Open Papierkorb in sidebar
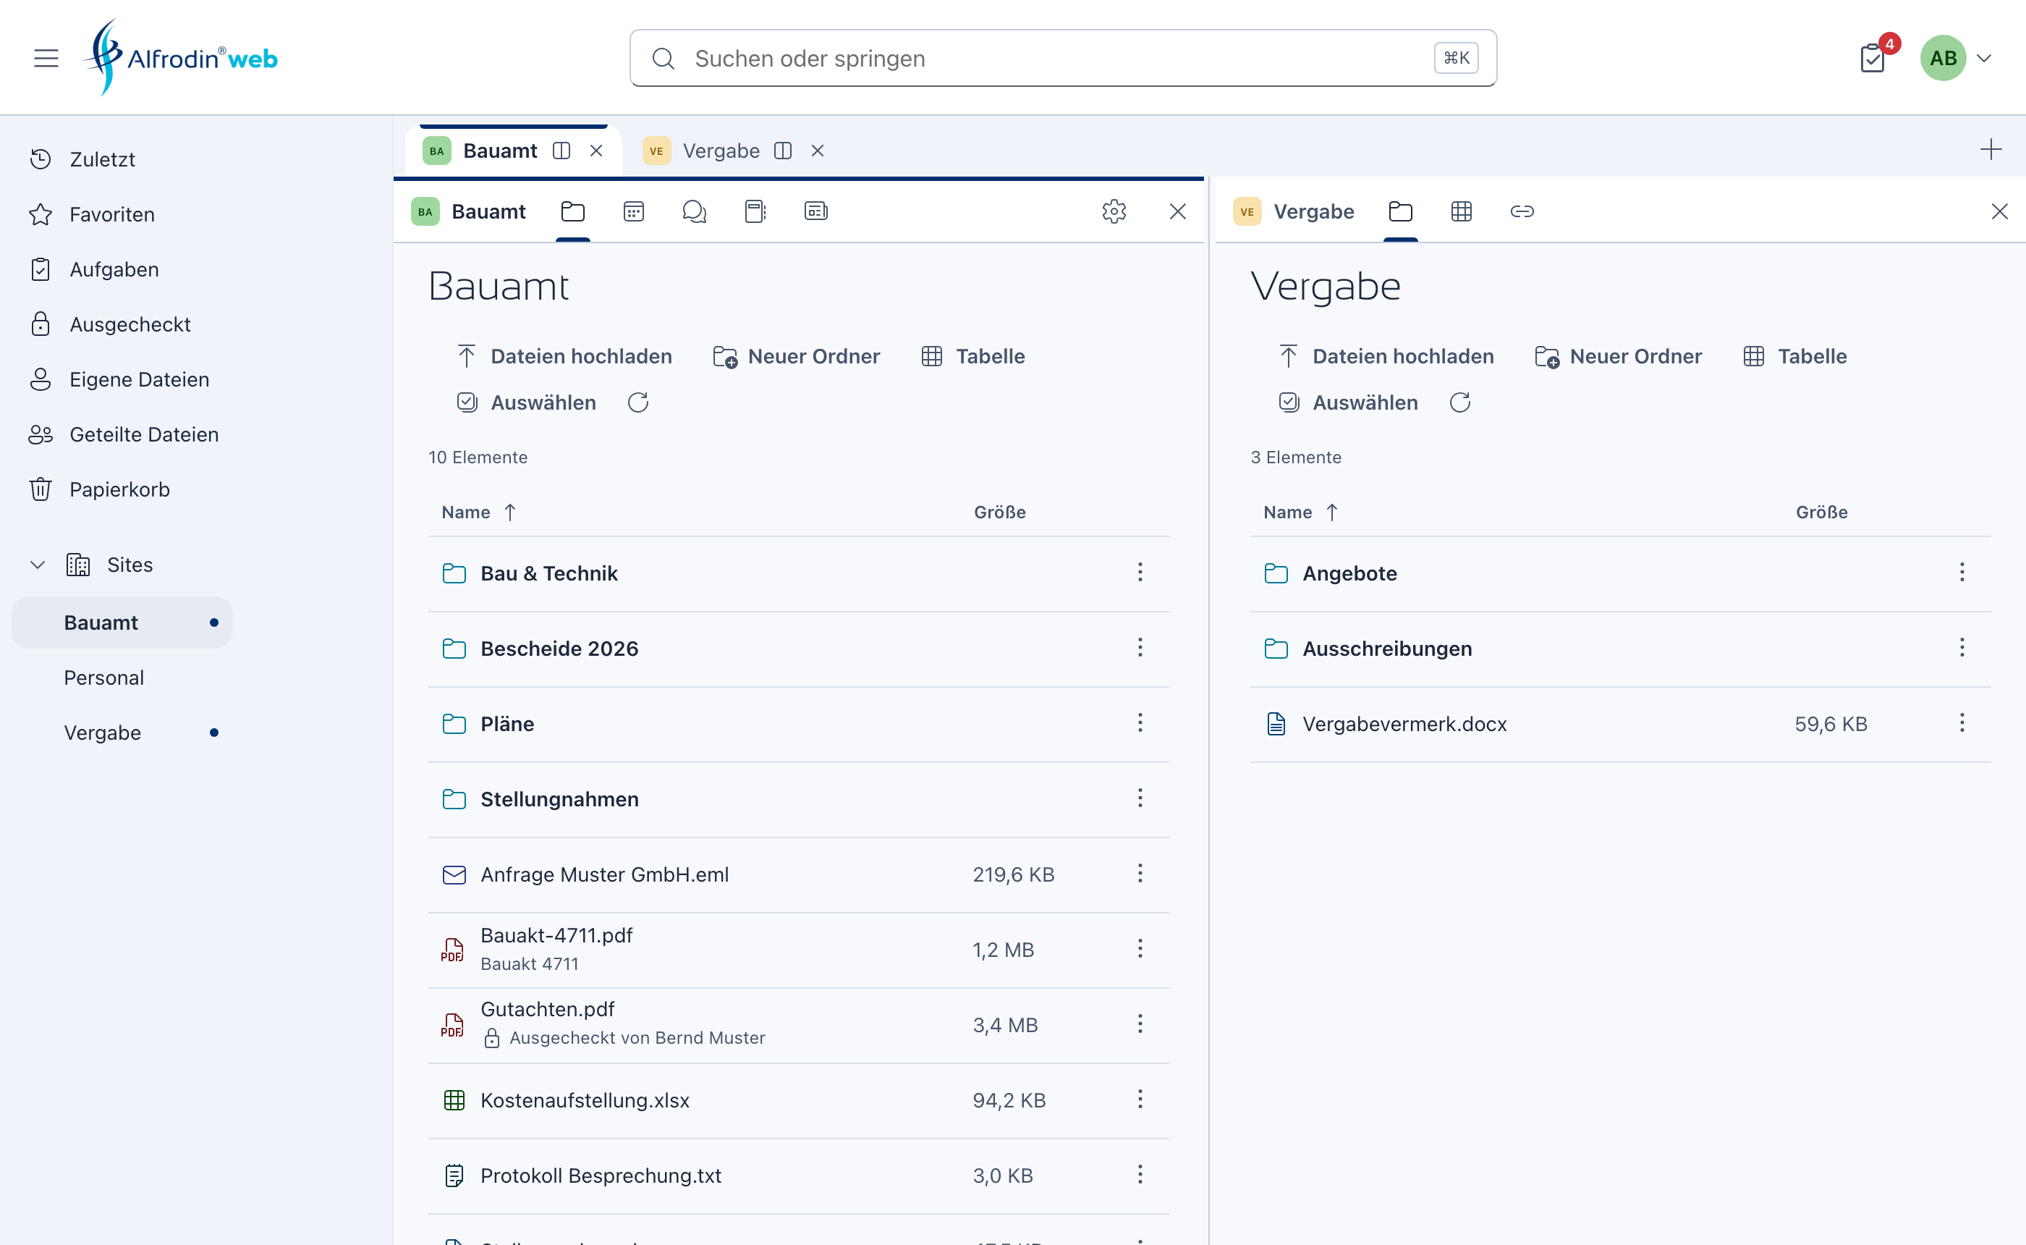The width and height of the screenshot is (2026, 1245). [100, 489]
